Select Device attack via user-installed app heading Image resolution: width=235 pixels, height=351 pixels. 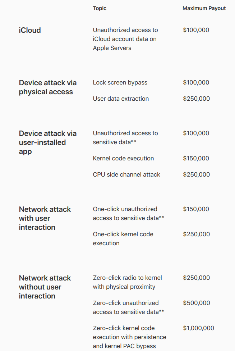click(x=48, y=142)
